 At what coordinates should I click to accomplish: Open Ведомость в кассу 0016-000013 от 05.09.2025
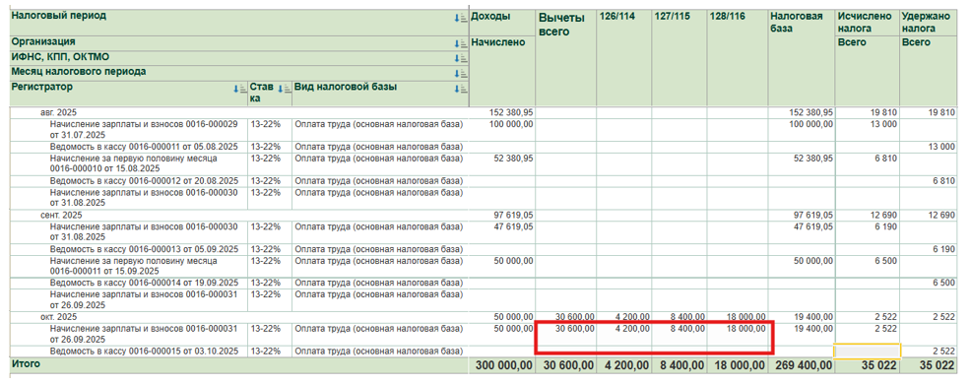click(144, 249)
